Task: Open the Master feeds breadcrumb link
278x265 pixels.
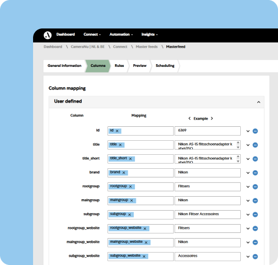Action: point(147,47)
